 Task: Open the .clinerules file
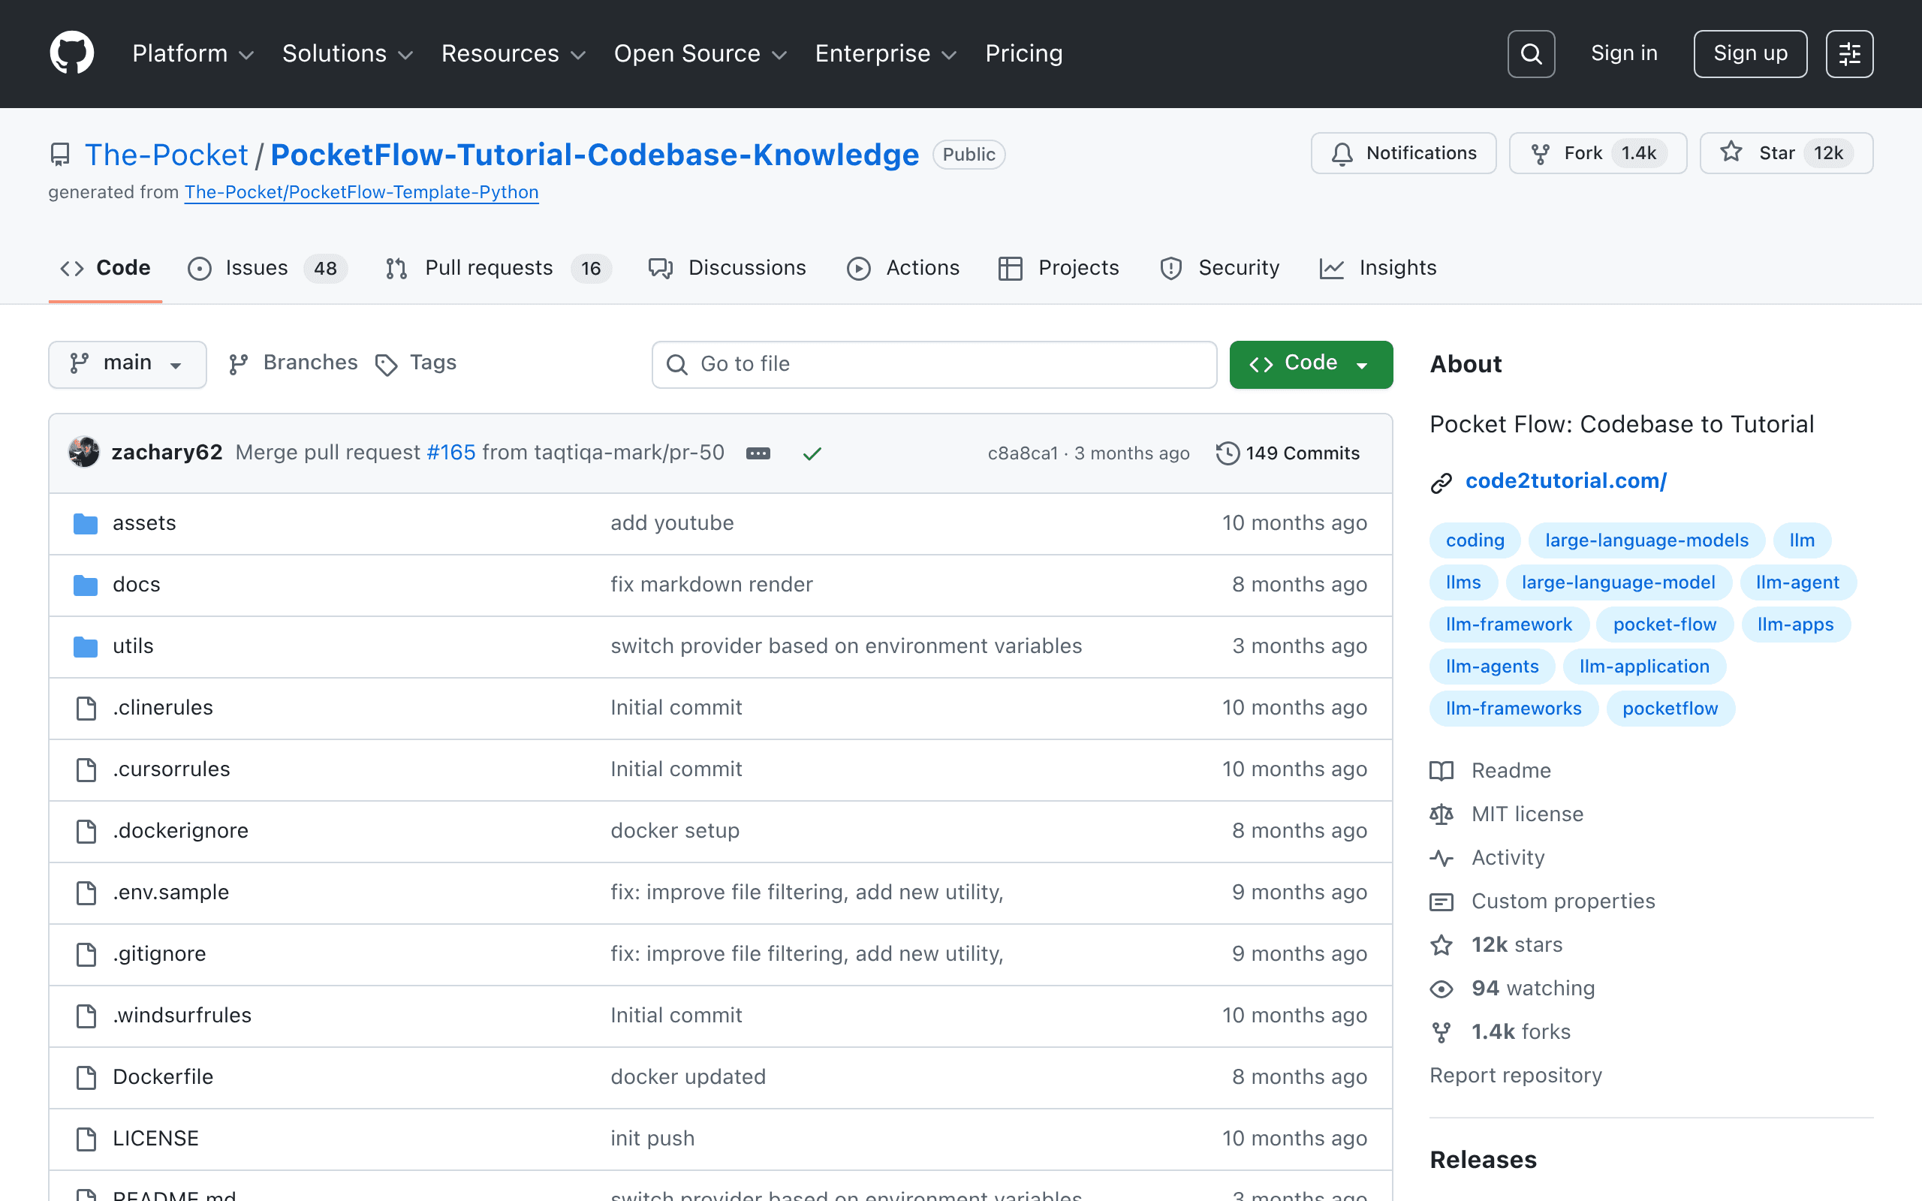[x=163, y=707]
